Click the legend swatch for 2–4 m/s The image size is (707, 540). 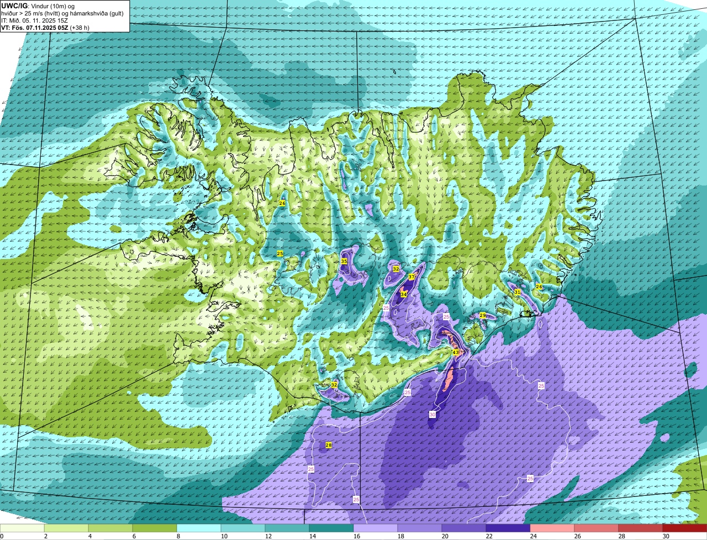point(66,528)
